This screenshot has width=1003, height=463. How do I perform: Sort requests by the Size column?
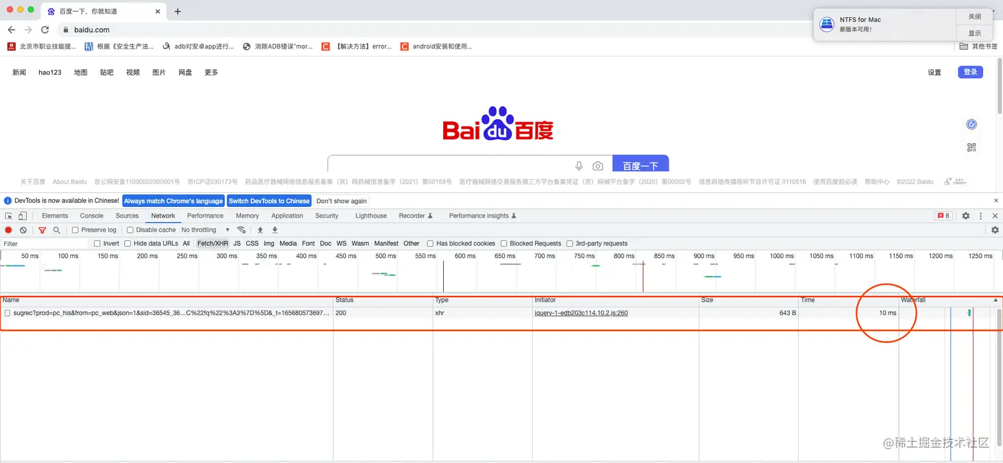(748, 300)
